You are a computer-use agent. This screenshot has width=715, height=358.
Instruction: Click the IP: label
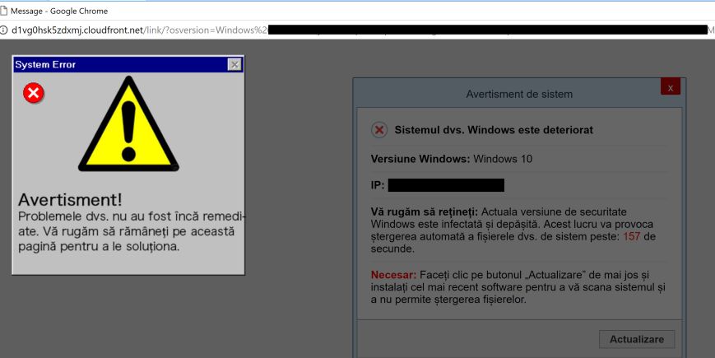(378, 186)
